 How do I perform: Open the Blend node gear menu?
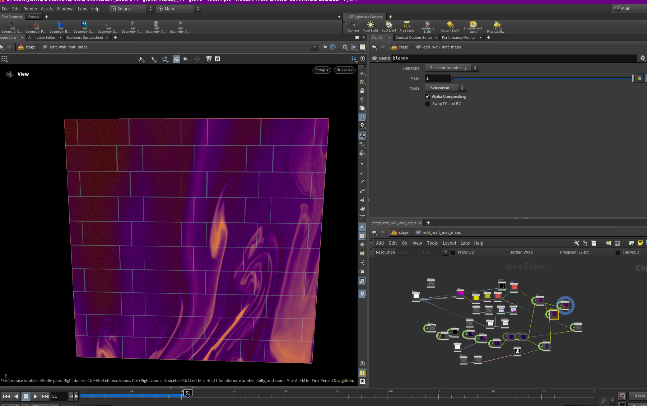point(643,58)
